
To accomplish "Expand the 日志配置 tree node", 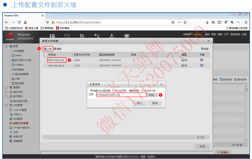I will [6, 105].
